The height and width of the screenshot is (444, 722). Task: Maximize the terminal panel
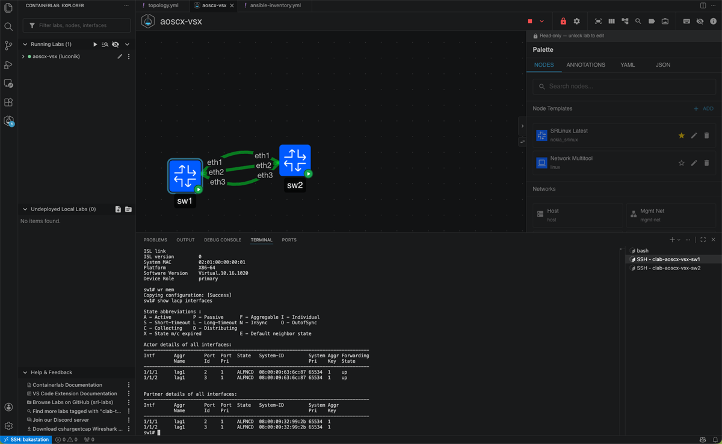tap(703, 240)
